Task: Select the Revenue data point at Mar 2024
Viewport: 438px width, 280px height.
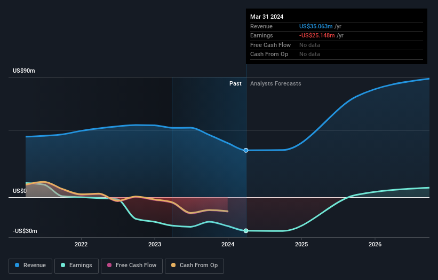Action: [246, 151]
